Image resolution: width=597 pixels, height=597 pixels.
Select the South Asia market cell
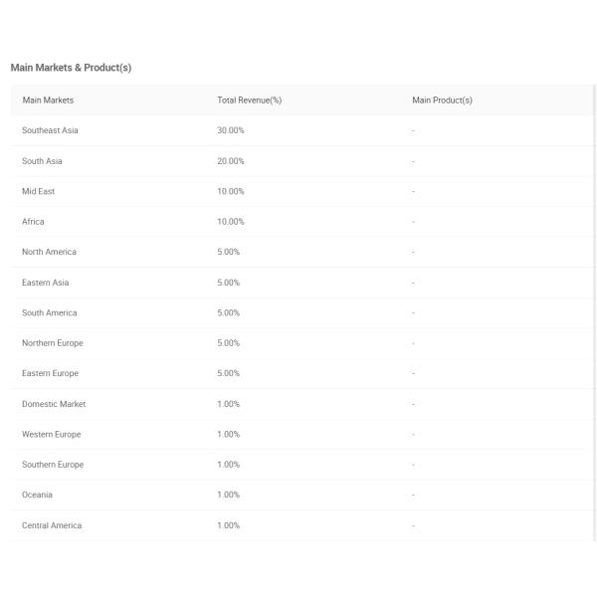pos(42,161)
